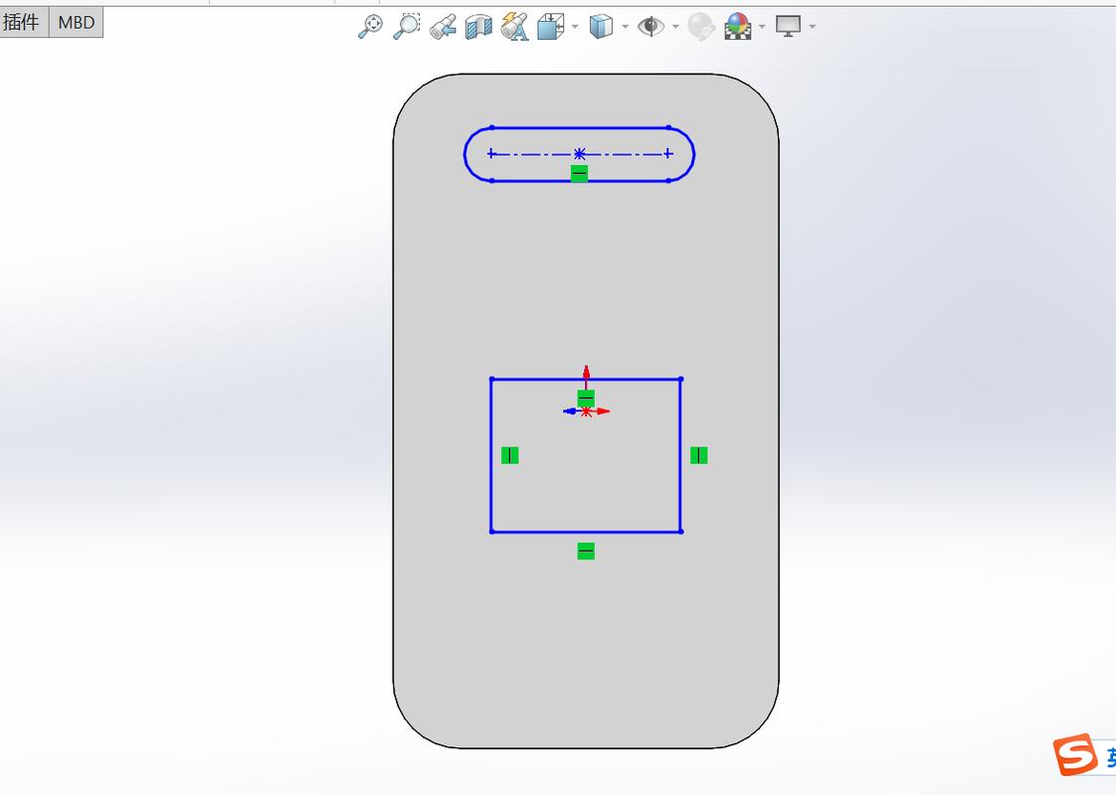Expand the Apply Scene dropdown arrow
Viewport: 1116px width, 795px height.
[x=762, y=27]
